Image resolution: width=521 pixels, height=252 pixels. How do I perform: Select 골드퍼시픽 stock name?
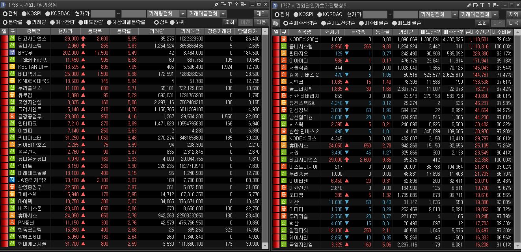click(301, 89)
